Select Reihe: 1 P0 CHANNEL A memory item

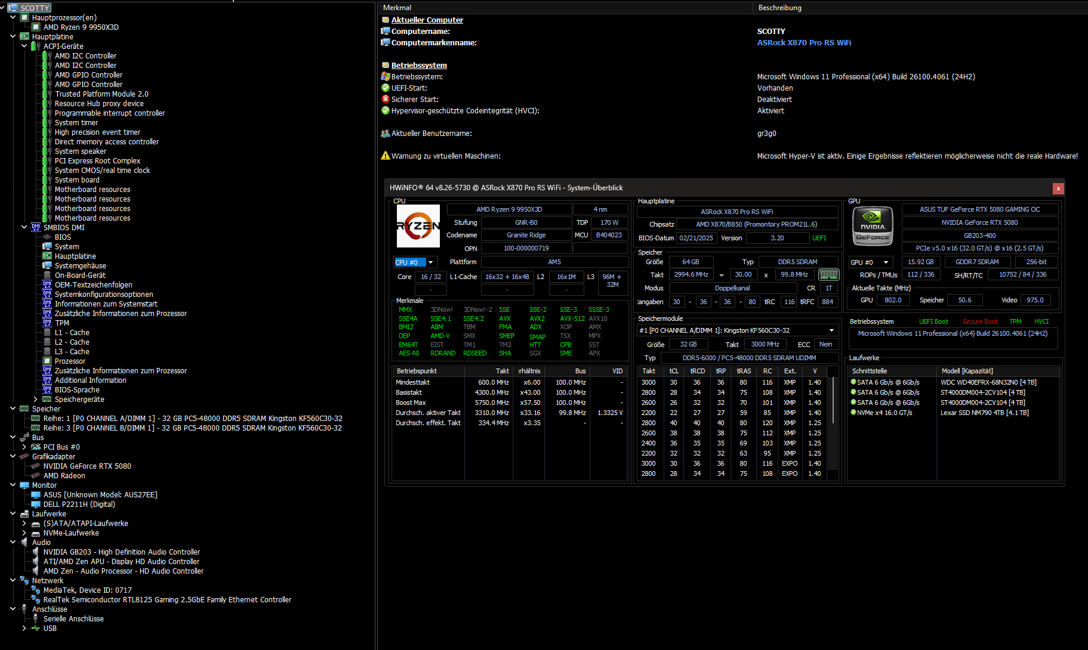(x=193, y=418)
